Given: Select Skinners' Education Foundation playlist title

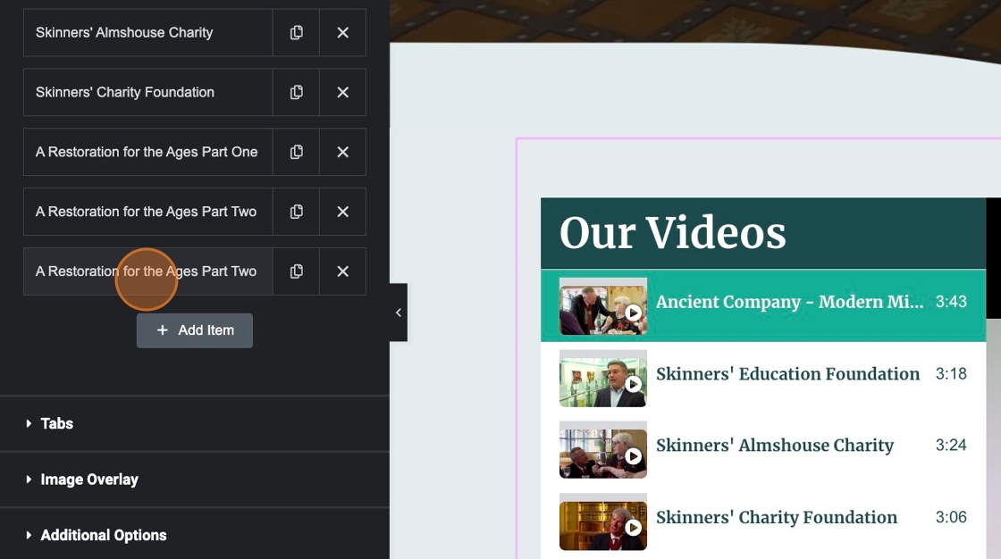Looking at the screenshot, I should pyautogui.click(x=787, y=374).
